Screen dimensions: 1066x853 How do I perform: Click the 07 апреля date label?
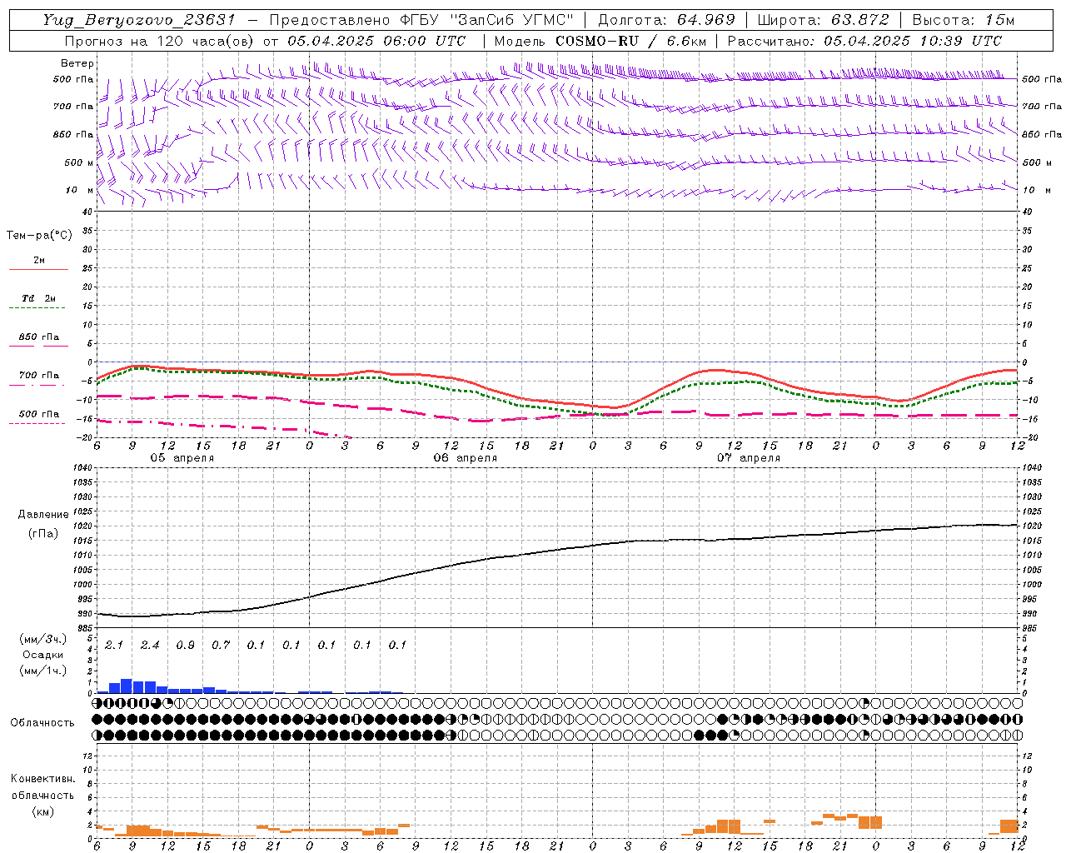[x=749, y=458]
